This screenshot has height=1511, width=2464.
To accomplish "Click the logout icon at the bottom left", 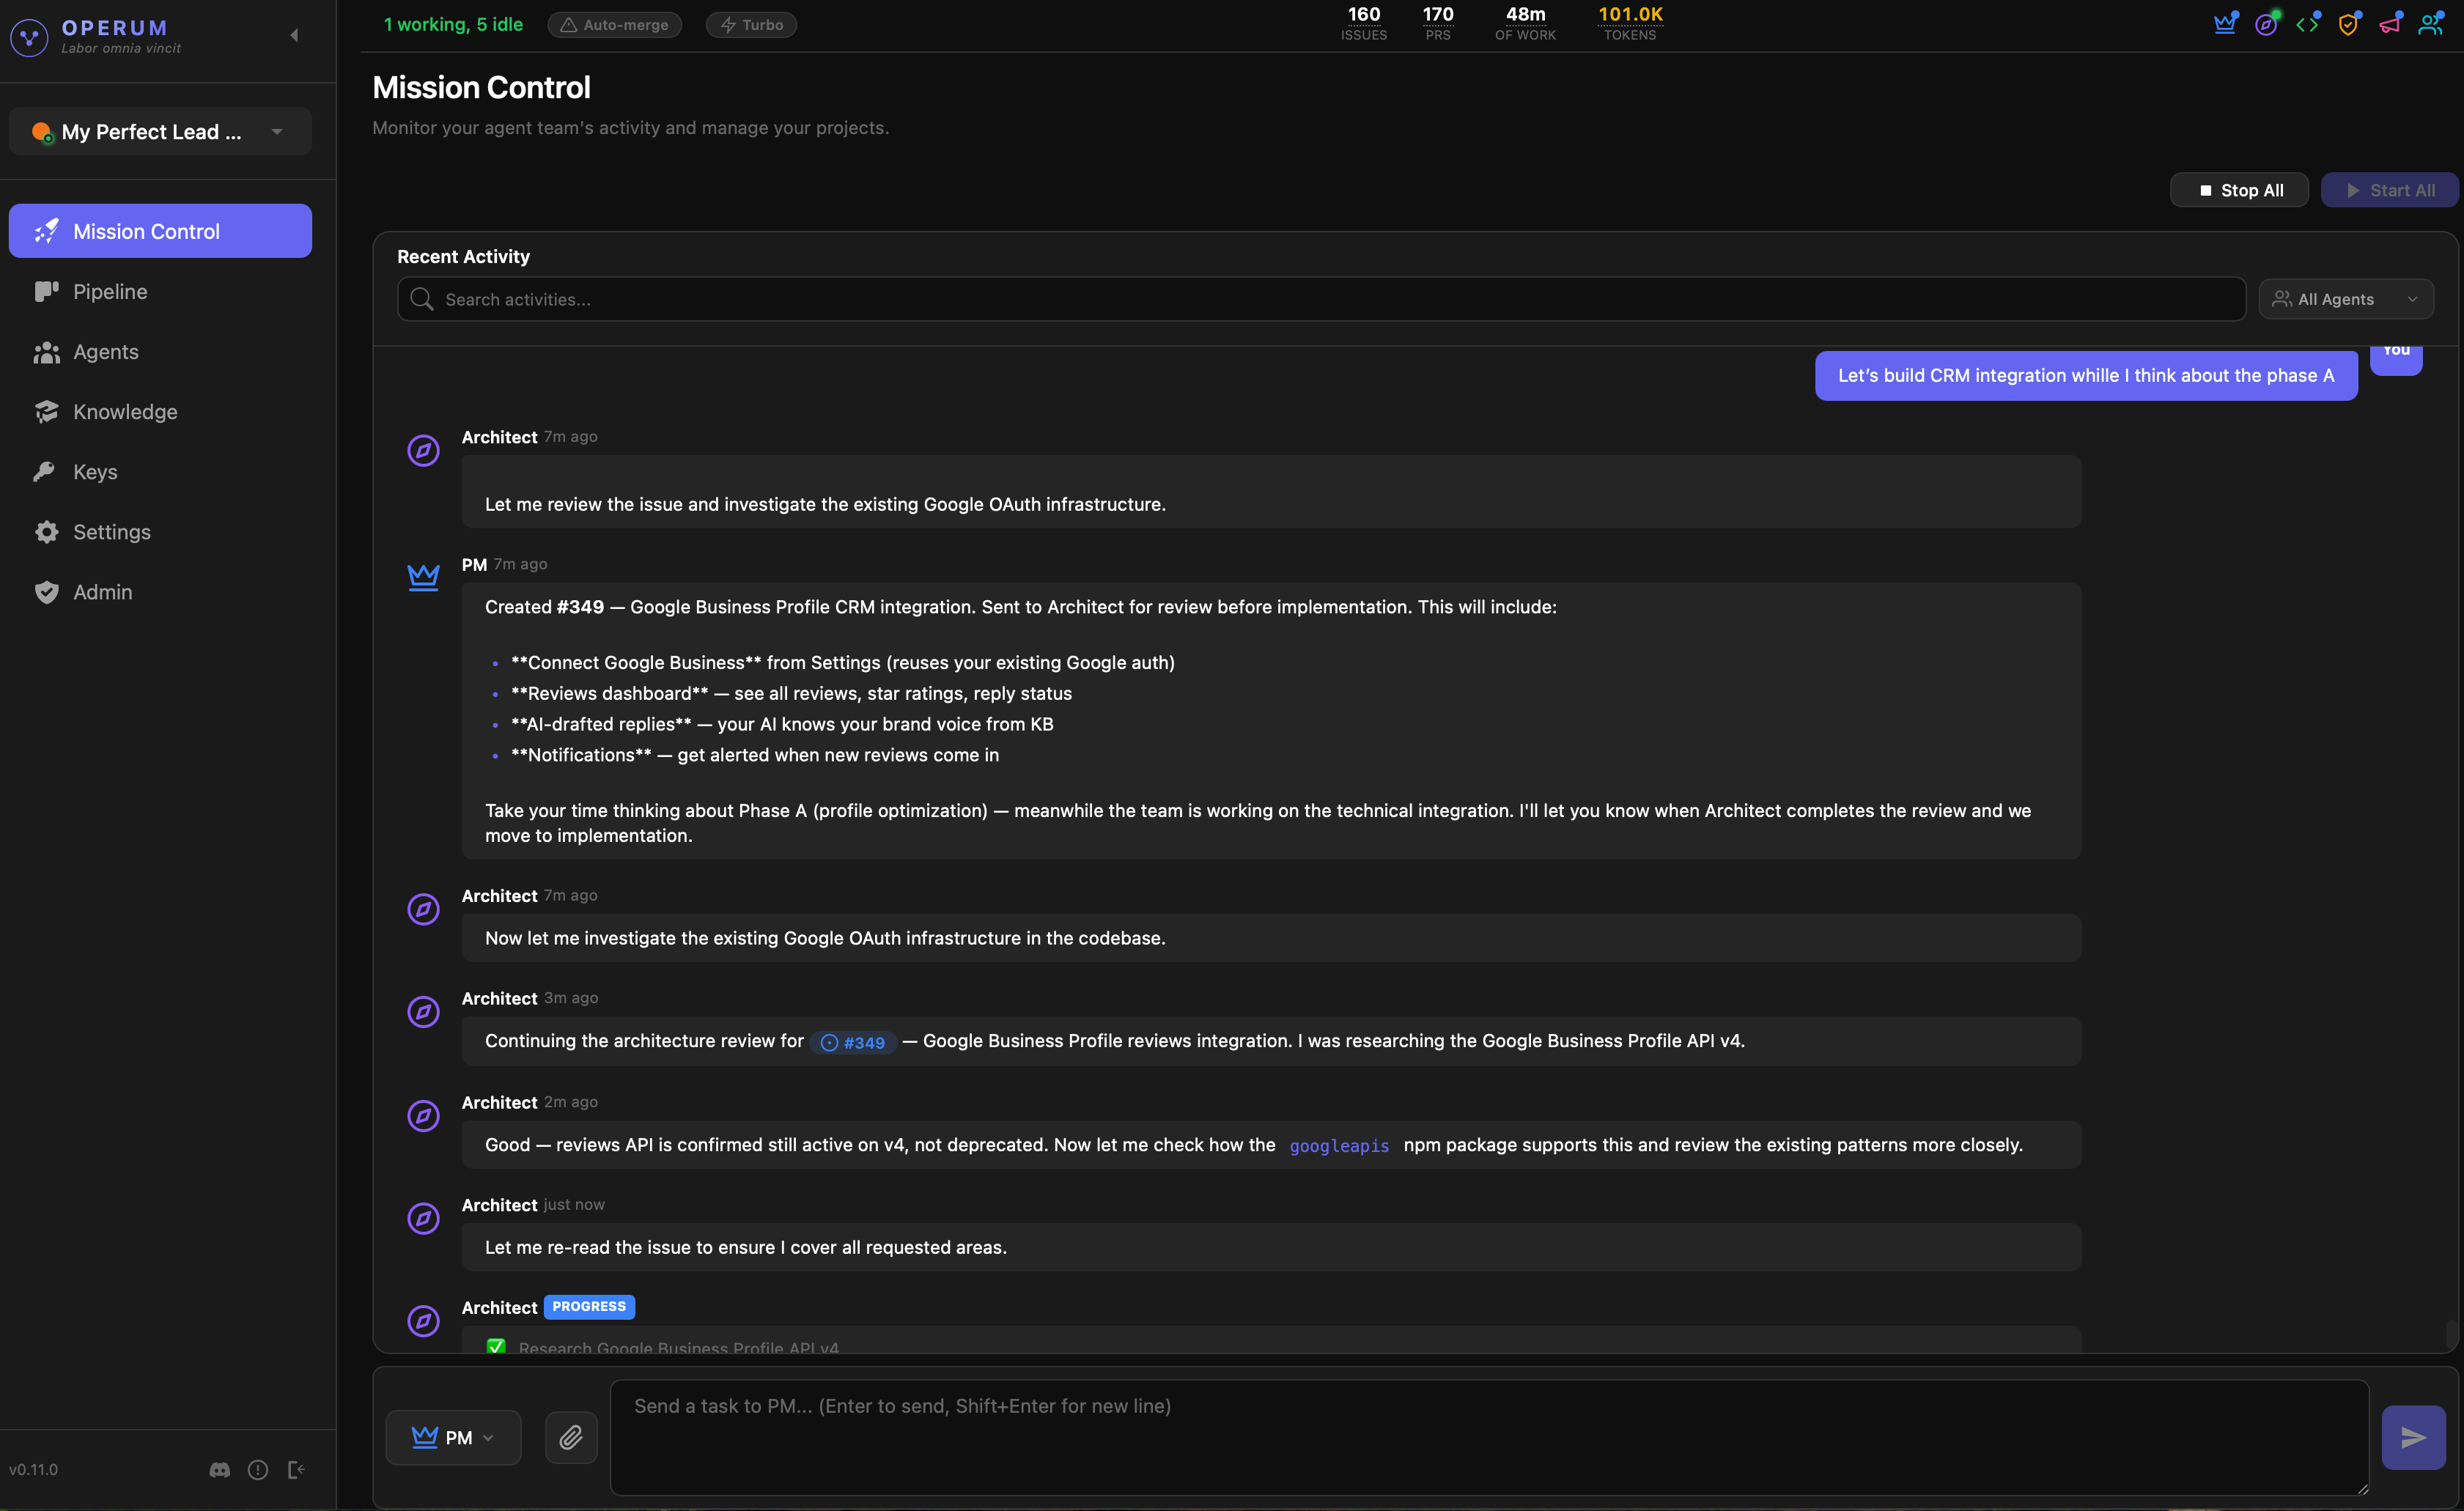I will pyautogui.click(x=295, y=1470).
